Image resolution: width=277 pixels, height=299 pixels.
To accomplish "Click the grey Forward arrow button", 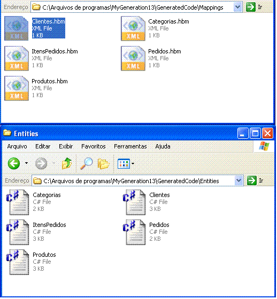I will click(x=41, y=163).
